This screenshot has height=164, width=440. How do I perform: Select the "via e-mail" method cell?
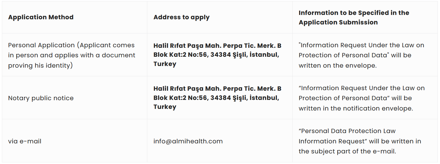25,141
